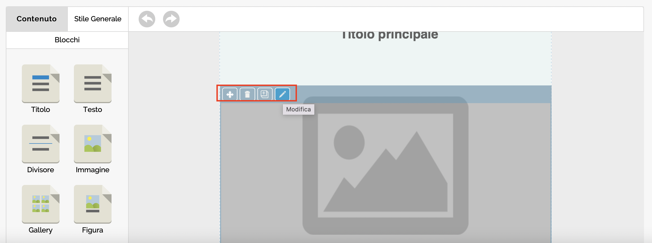The image size is (652, 243).
Task: Select the Figura block icon
Action: pyautogui.click(x=93, y=204)
